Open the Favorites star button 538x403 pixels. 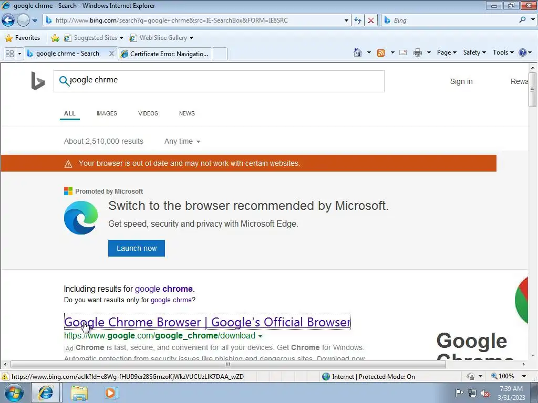[x=23, y=38]
